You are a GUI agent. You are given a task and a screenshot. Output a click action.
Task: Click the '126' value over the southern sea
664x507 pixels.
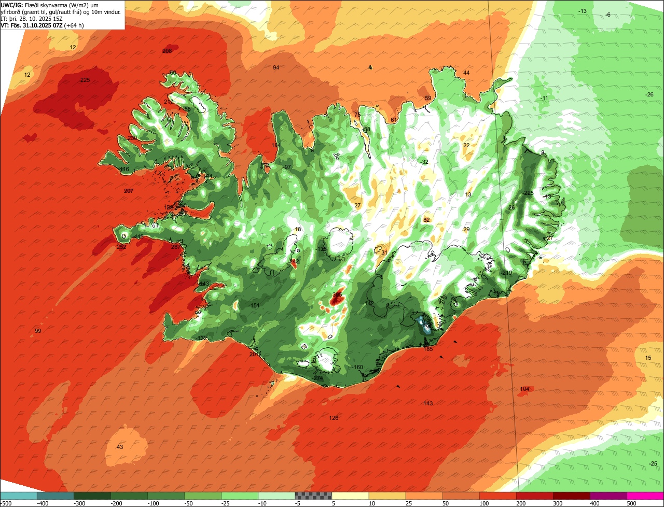click(334, 418)
